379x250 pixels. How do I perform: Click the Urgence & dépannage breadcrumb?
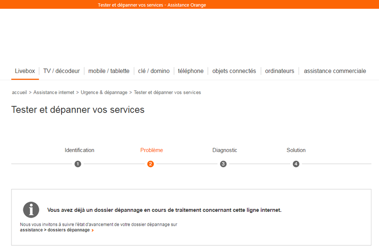(104, 92)
